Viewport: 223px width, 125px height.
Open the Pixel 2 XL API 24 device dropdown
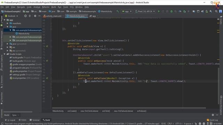[145, 11]
